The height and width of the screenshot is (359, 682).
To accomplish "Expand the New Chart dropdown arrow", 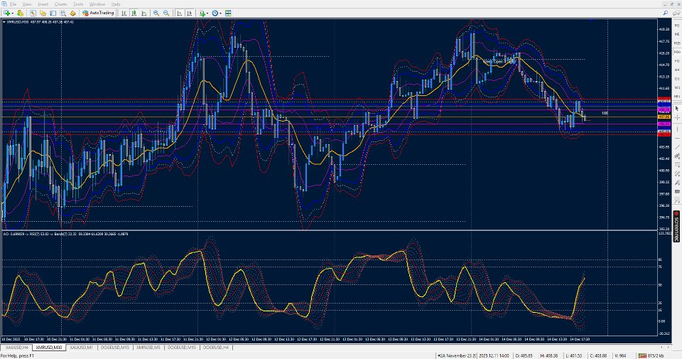I will [13, 13].
